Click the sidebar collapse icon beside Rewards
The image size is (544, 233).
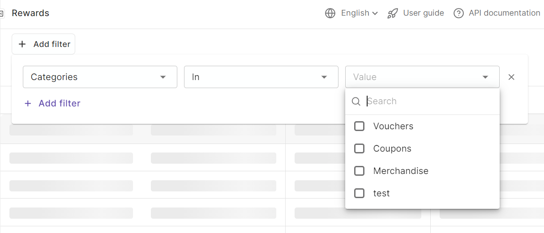tap(2, 13)
